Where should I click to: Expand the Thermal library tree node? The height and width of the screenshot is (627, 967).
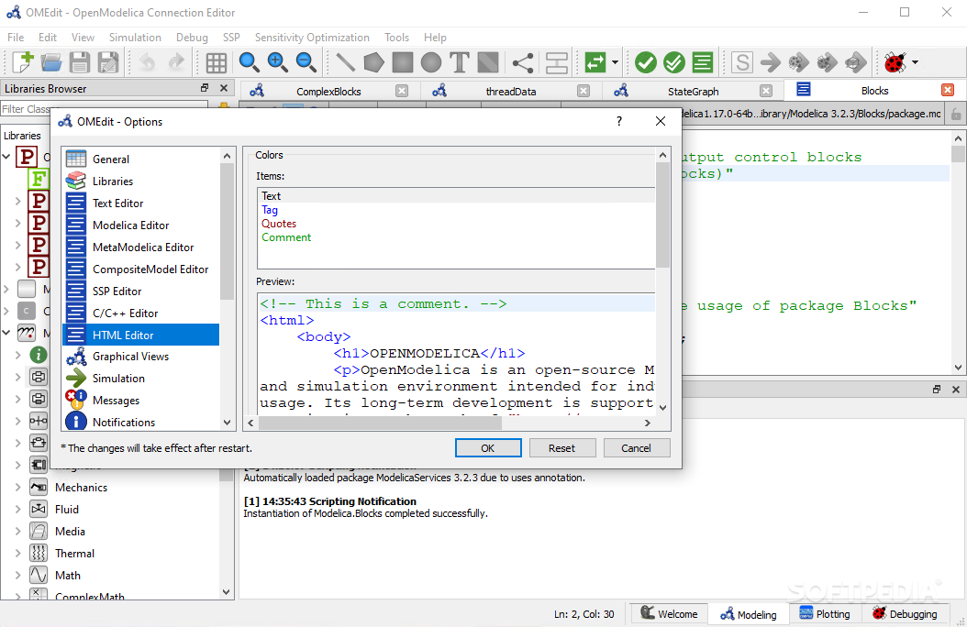click(17, 553)
